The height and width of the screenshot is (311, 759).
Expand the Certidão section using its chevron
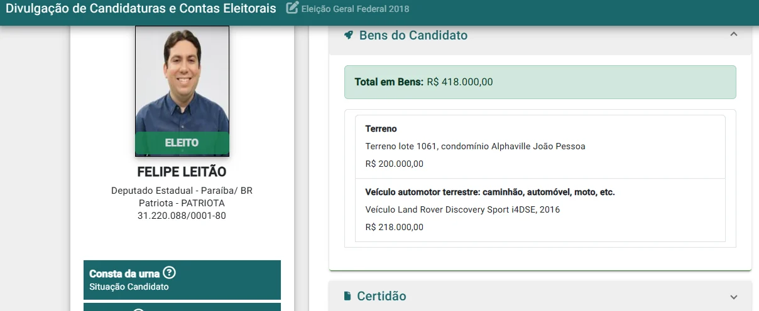click(x=734, y=297)
